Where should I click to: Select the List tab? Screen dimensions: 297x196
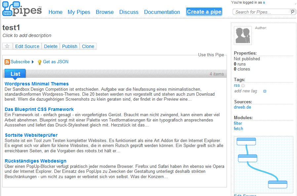[15, 74]
